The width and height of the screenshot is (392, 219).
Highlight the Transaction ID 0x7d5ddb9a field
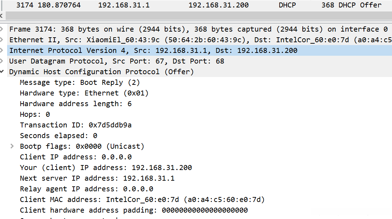tap(75, 125)
